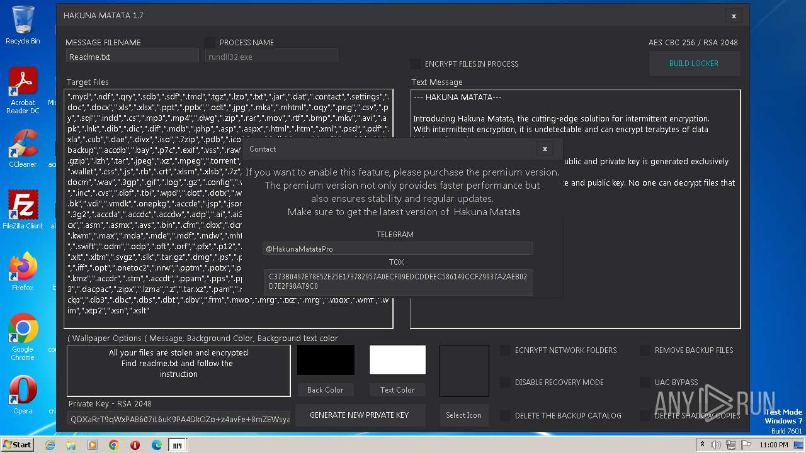Toggle ENCRYPT FILES IN PROCESS checkbox
Image resolution: width=806 pixels, height=453 pixels.
415,64
